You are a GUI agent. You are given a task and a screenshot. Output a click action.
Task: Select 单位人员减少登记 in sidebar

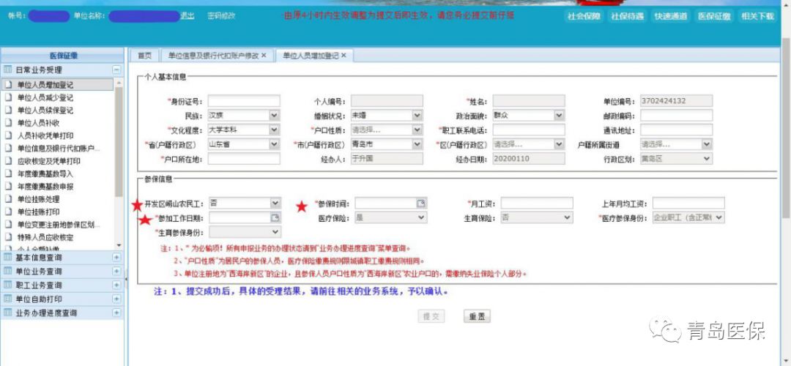(x=45, y=97)
